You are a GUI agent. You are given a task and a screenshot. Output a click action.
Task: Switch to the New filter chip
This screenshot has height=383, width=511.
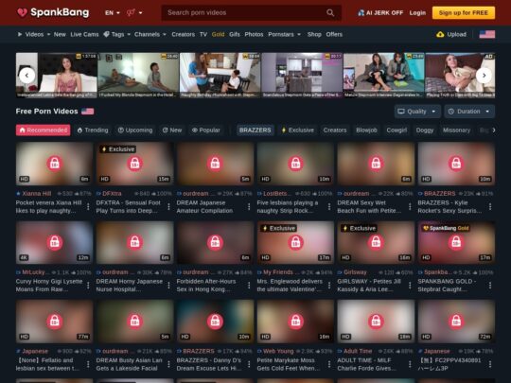pyautogui.click(x=172, y=130)
